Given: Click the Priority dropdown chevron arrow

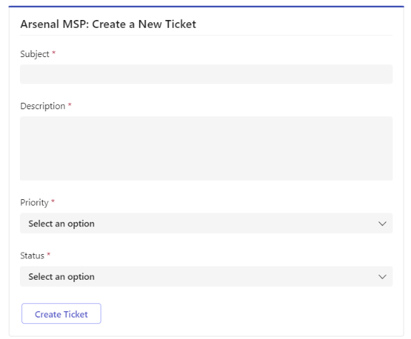Looking at the screenshot, I should tap(382, 223).
